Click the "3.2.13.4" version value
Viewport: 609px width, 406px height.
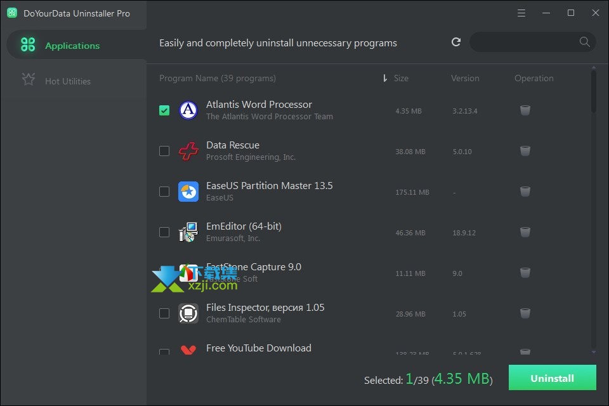[465, 111]
